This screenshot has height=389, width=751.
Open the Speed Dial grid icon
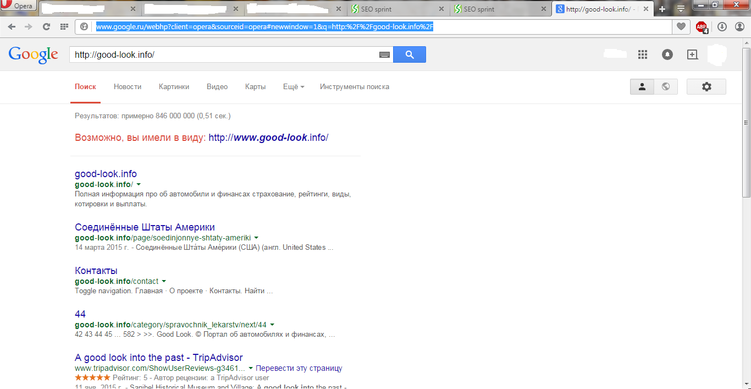pos(64,26)
